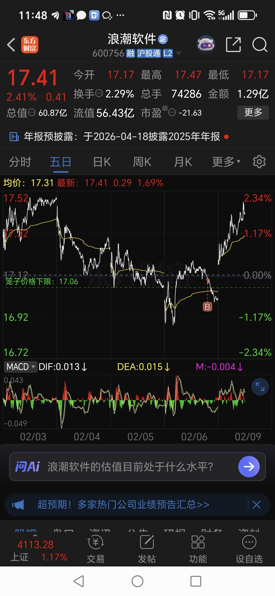This screenshot has height=596, width=275.
Task: Tap the share export icon
Action: [x=233, y=45]
